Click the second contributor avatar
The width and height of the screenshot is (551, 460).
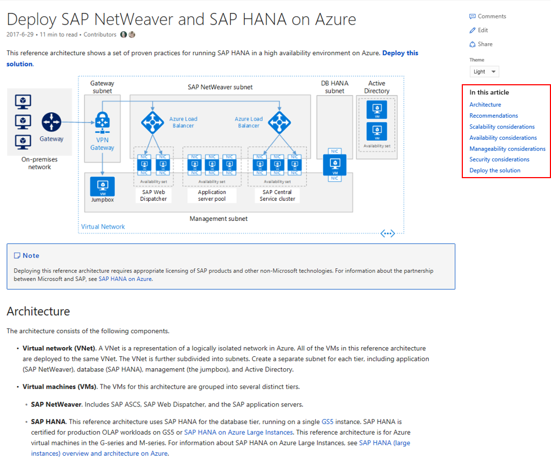[132, 35]
